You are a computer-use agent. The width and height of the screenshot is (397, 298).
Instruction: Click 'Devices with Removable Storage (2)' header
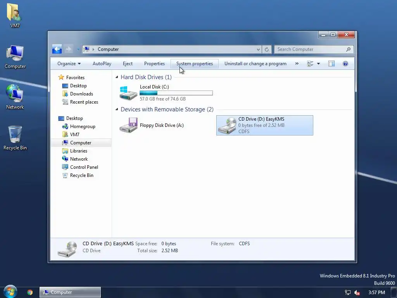167,109
